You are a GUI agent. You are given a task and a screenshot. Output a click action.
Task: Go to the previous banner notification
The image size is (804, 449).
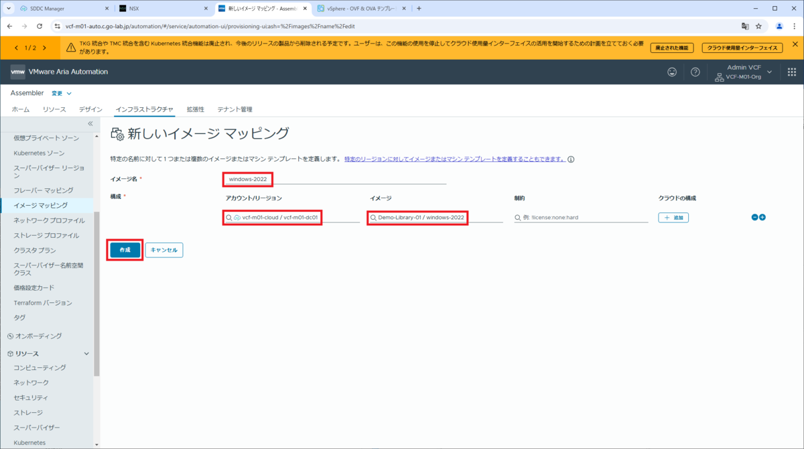point(17,48)
